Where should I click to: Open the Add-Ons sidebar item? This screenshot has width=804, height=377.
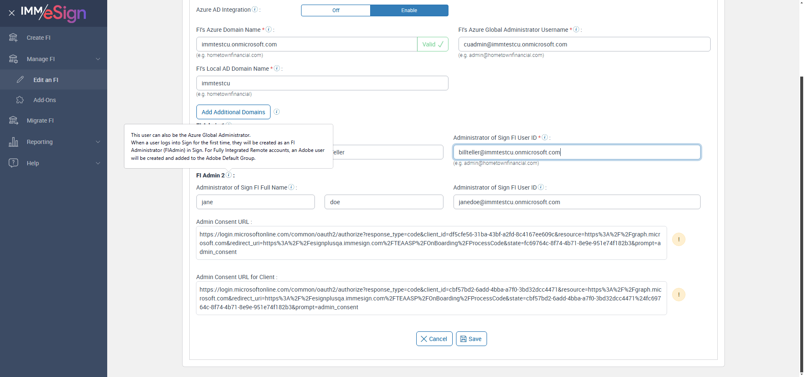click(x=44, y=100)
